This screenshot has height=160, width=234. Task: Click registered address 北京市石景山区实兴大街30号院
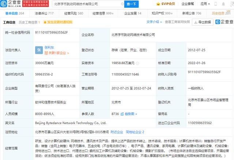(x=72, y=132)
